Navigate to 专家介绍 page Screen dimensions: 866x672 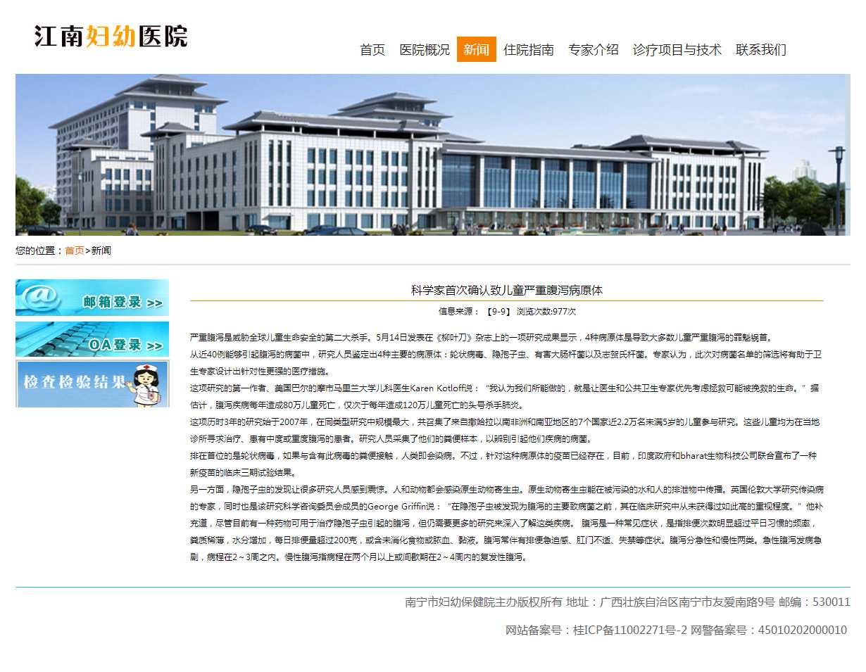point(594,50)
